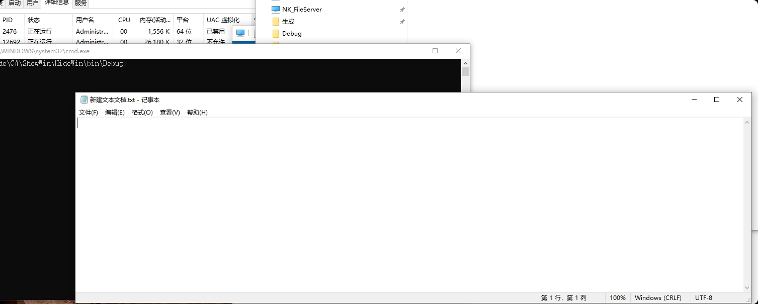Open the 文件(F) menu in Notepad
758x304 pixels.
pos(89,112)
